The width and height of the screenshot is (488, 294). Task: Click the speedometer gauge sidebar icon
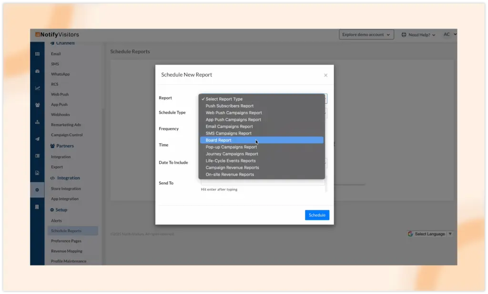[x=37, y=71]
